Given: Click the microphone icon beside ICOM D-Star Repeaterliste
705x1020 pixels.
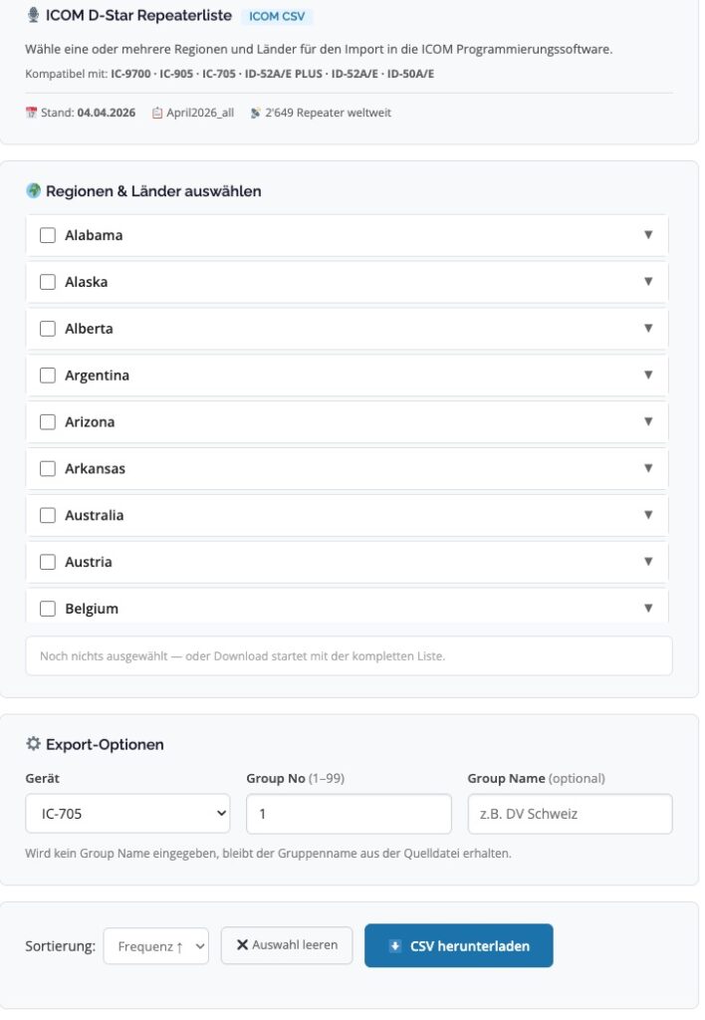Looking at the screenshot, I should click(34, 16).
